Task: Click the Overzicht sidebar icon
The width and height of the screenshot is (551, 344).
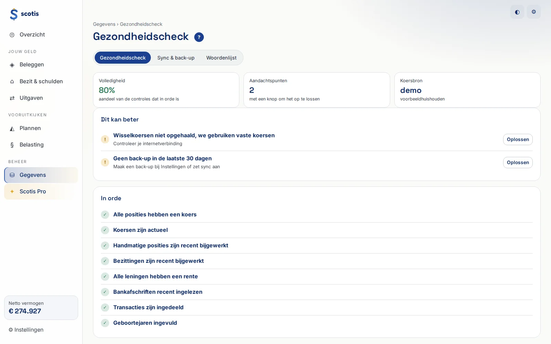Action: click(12, 35)
